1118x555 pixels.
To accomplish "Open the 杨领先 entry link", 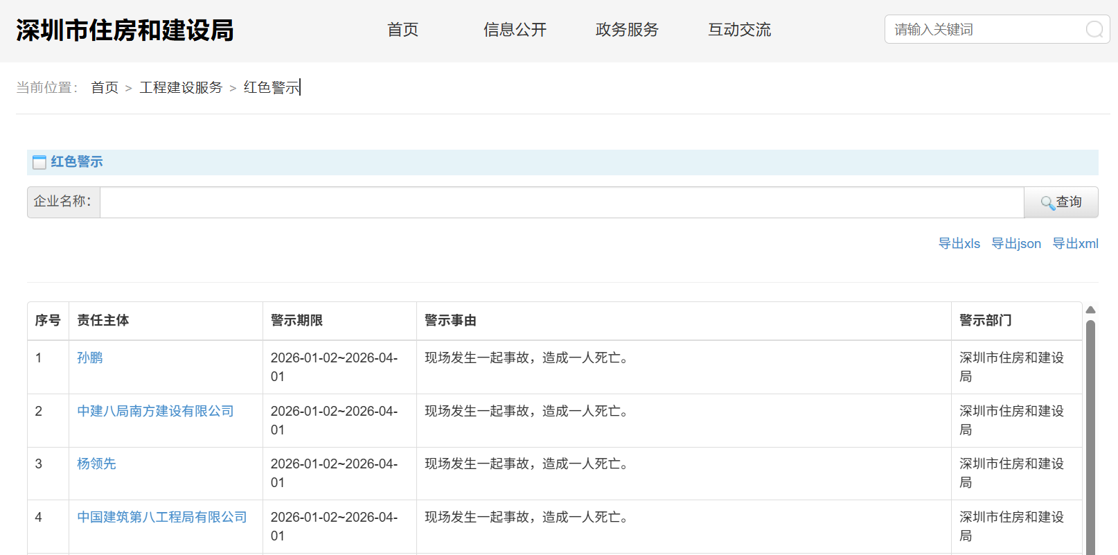I will pyautogui.click(x=96, y=464).
